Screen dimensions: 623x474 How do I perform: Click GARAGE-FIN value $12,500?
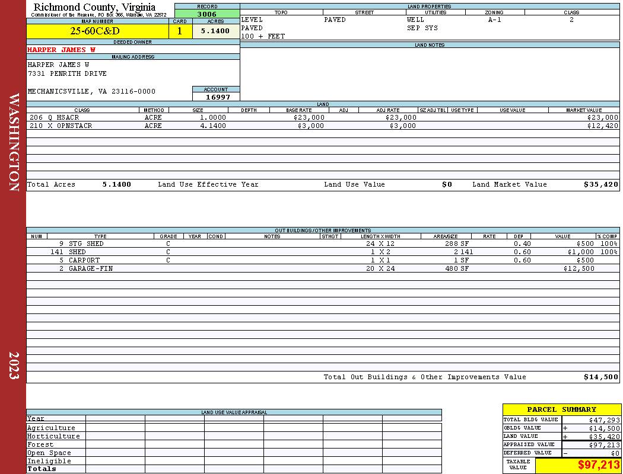(579, 268)
